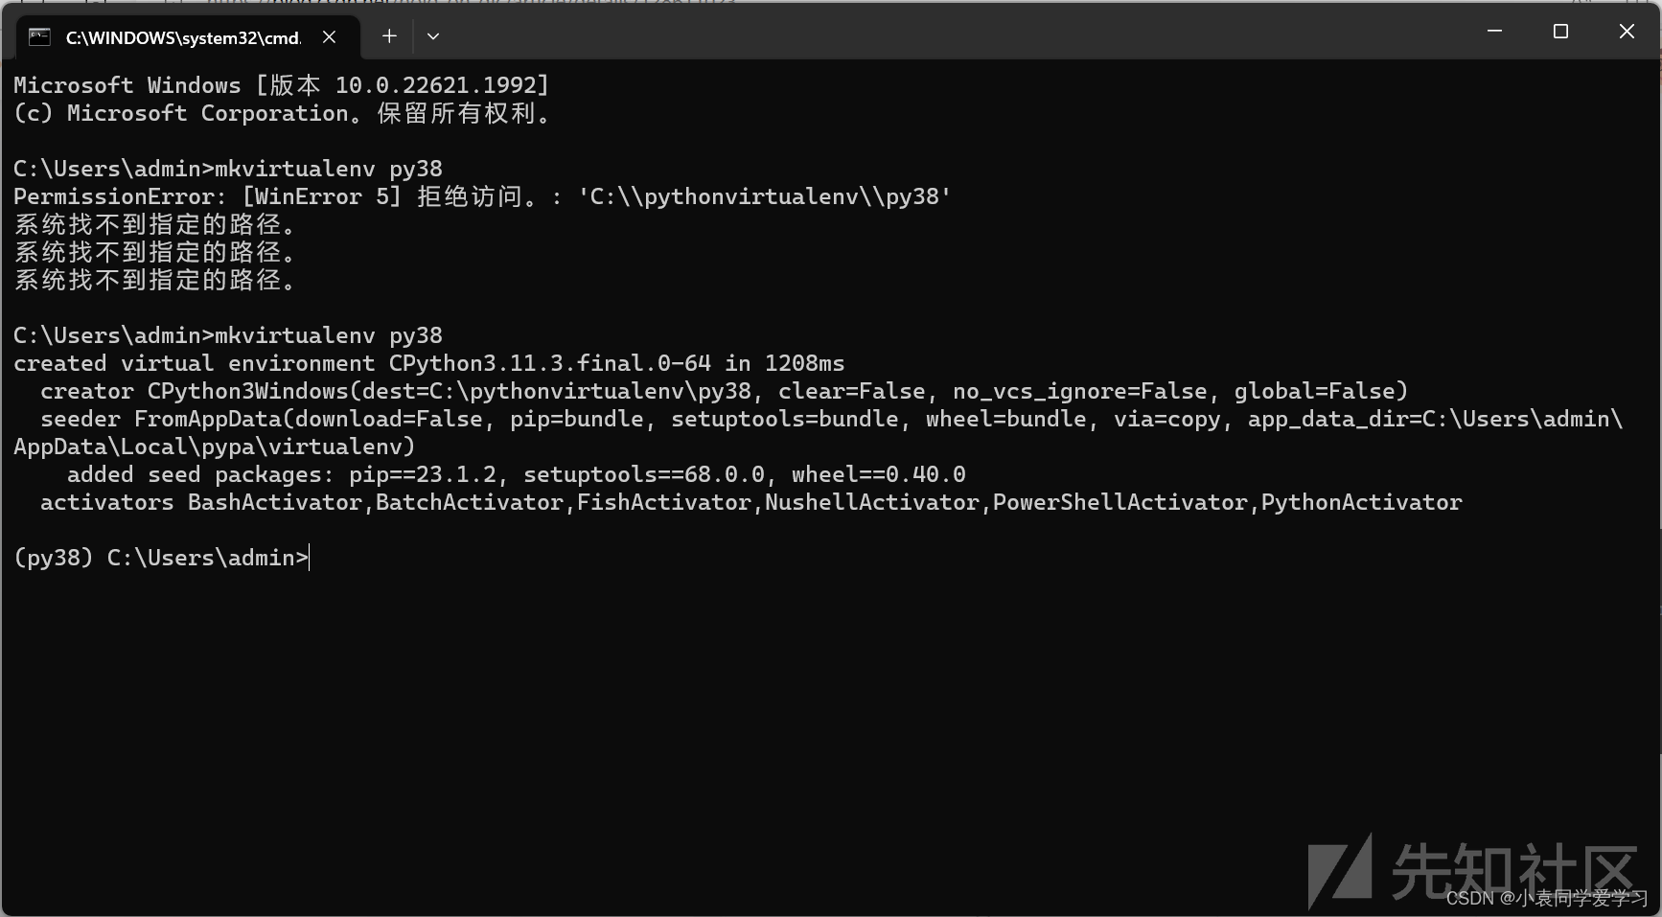This screenshot has width=1662, height=917.
Task: Click the PowerShellActivator text in activators list
Action: [1119, 501]
